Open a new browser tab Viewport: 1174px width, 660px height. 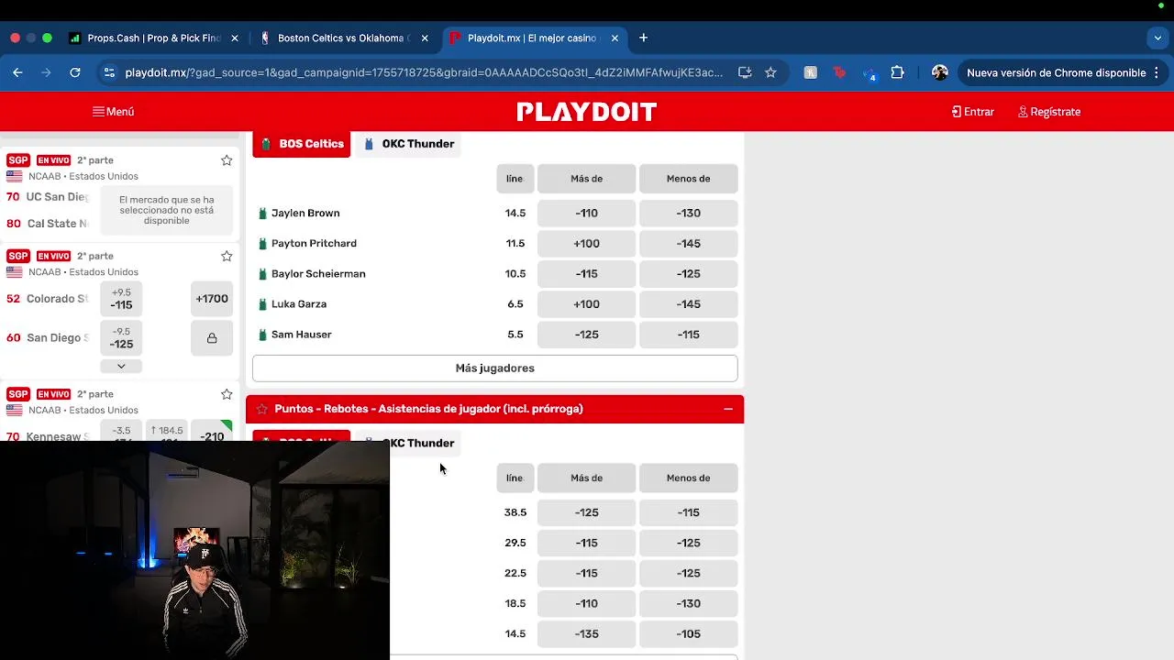pos(643,38)
